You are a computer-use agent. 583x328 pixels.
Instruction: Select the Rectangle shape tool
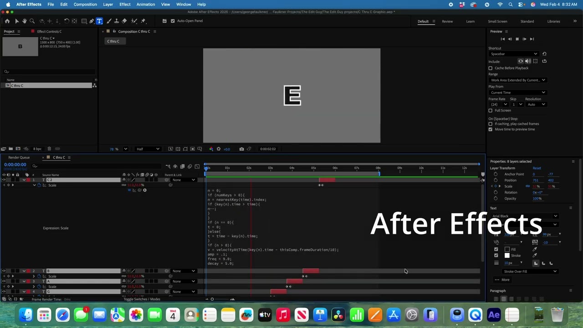click(x=84, y=21)
